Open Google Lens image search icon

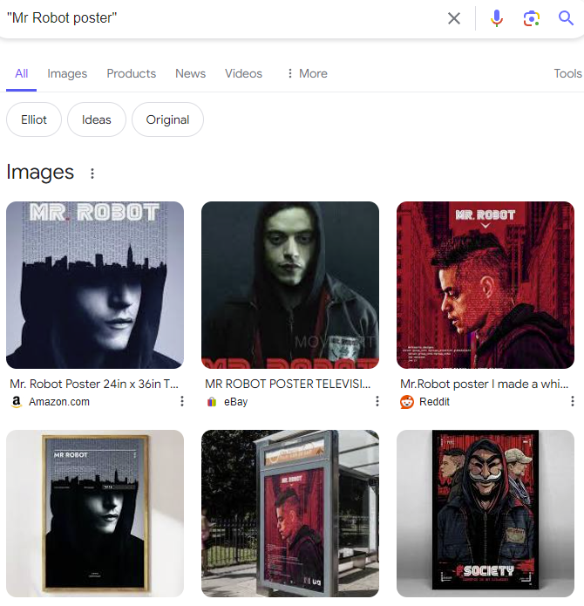coord(532,18)
